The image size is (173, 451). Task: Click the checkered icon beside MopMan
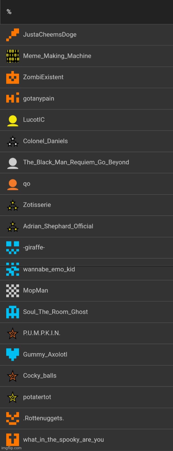click(x=12, y=290)
